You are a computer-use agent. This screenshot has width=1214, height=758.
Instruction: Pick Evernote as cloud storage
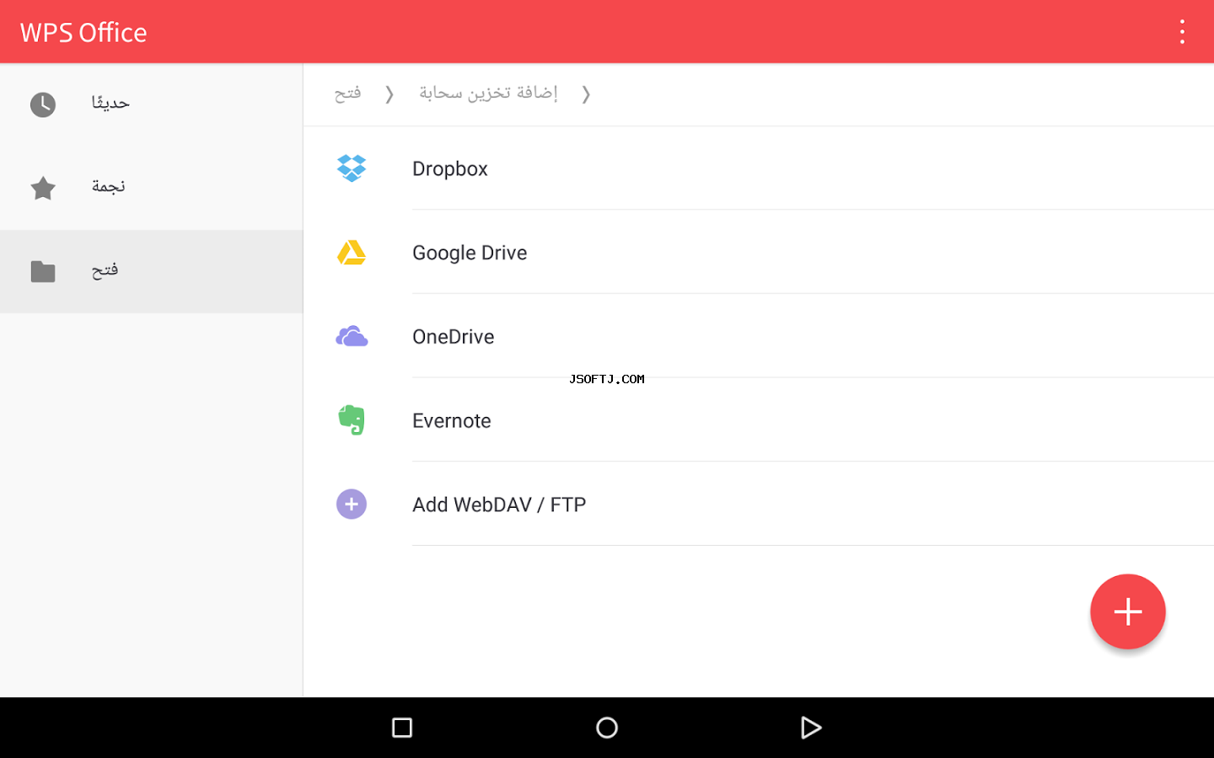point(759,420)
